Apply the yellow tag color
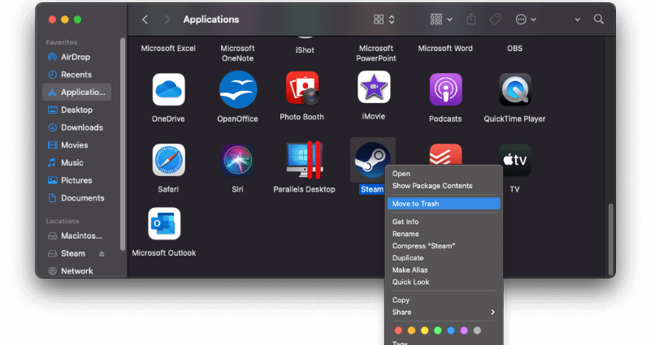Viewport: 650px width, 345px height. [x=424, y=330]
